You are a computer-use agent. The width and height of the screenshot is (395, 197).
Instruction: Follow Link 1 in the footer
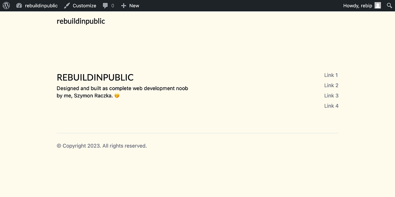[331, 75]
